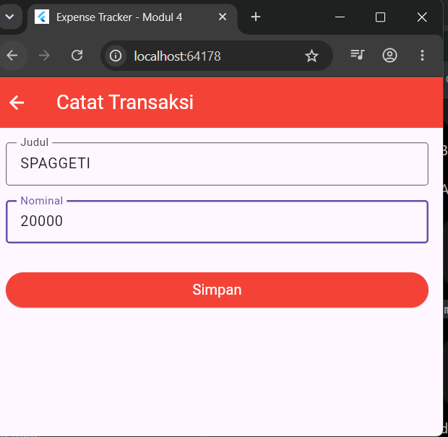Open Chrome's three-dot menu

[x=422, y=56]
